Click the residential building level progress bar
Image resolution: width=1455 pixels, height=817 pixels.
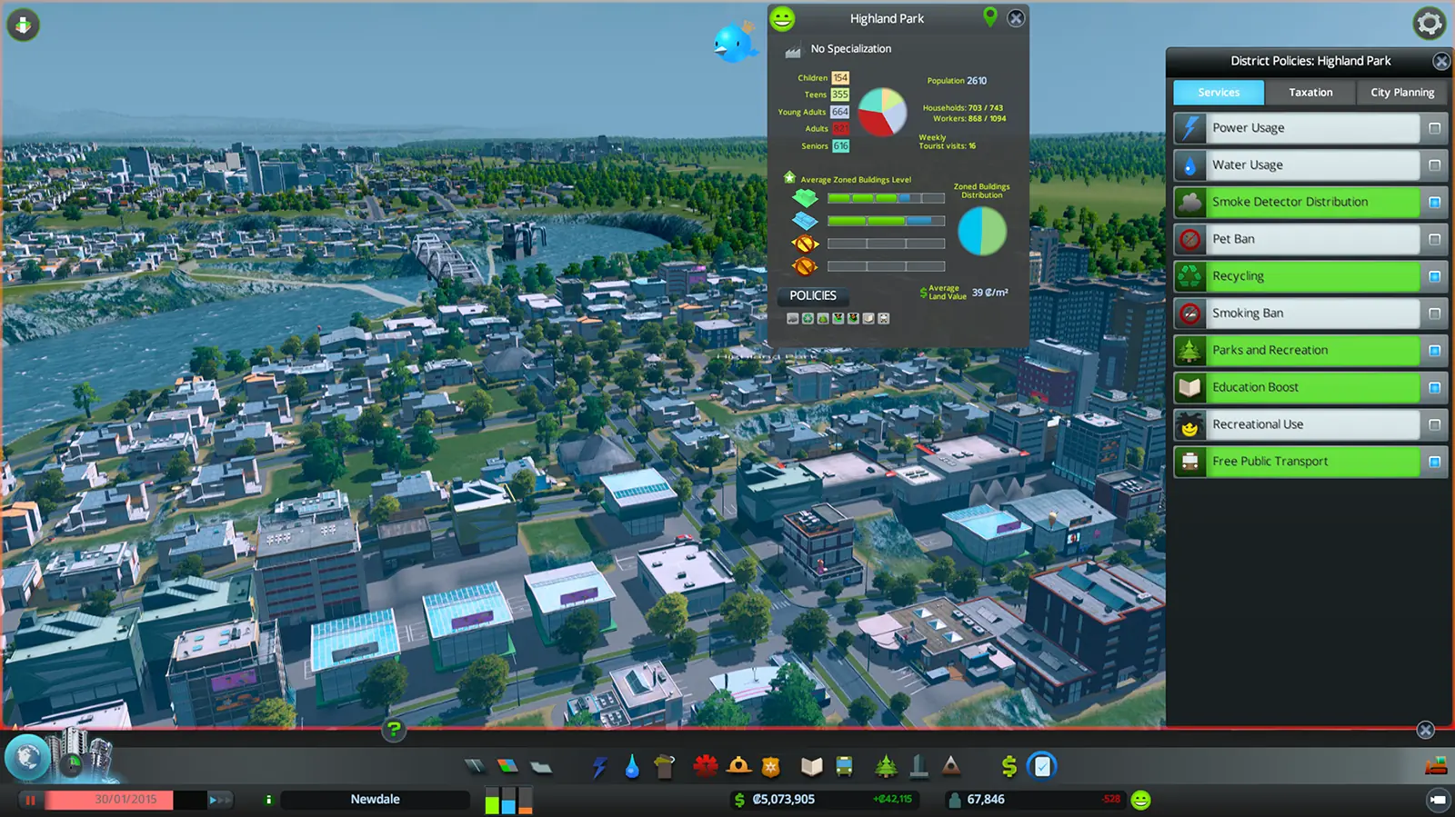[x=886, y=198]
